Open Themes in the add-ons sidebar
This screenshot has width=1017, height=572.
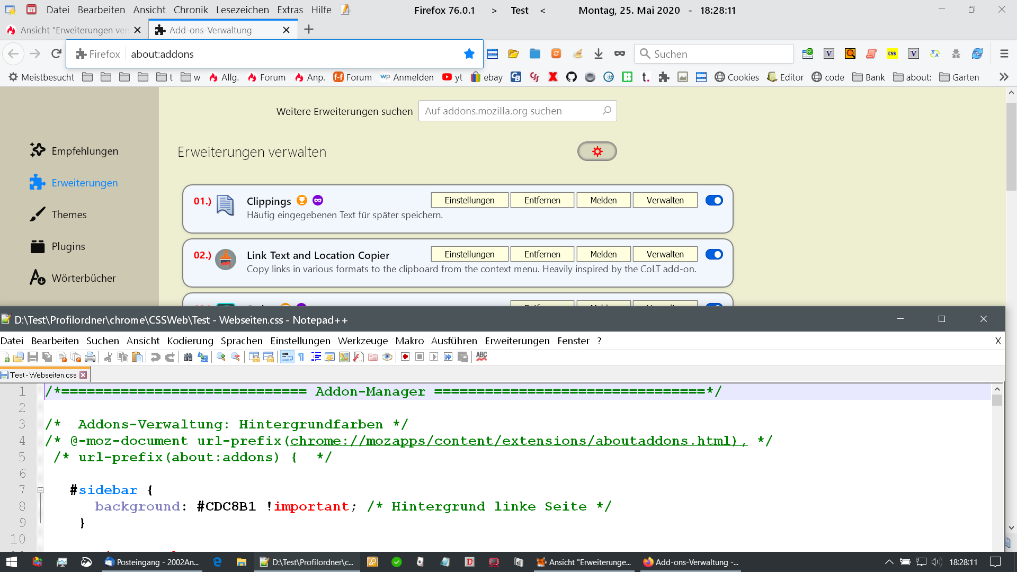pyautogui.click(x=69, y=215)
